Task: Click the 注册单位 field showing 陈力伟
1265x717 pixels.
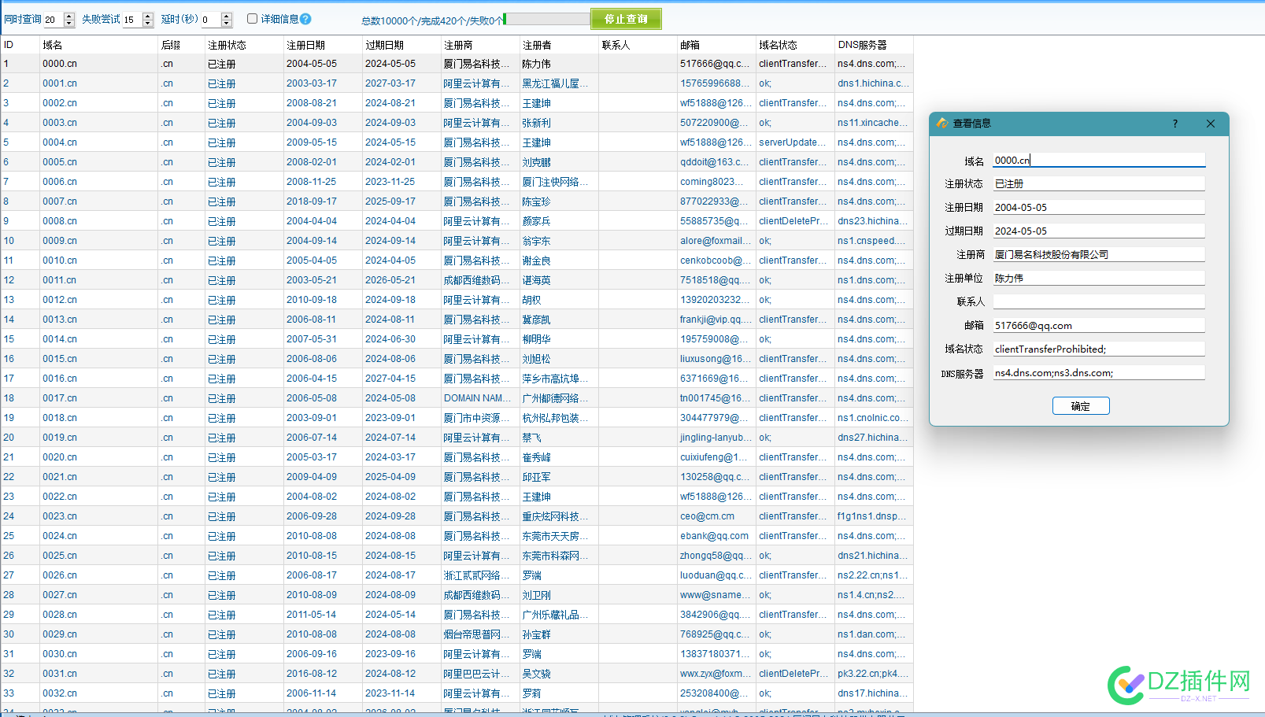Action: (1099, 278)
